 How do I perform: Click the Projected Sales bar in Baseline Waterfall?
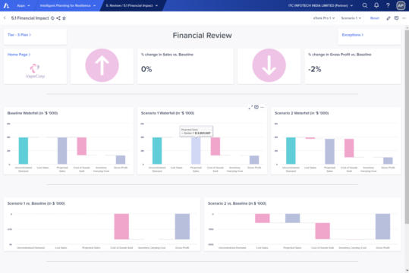pos(62,151)
